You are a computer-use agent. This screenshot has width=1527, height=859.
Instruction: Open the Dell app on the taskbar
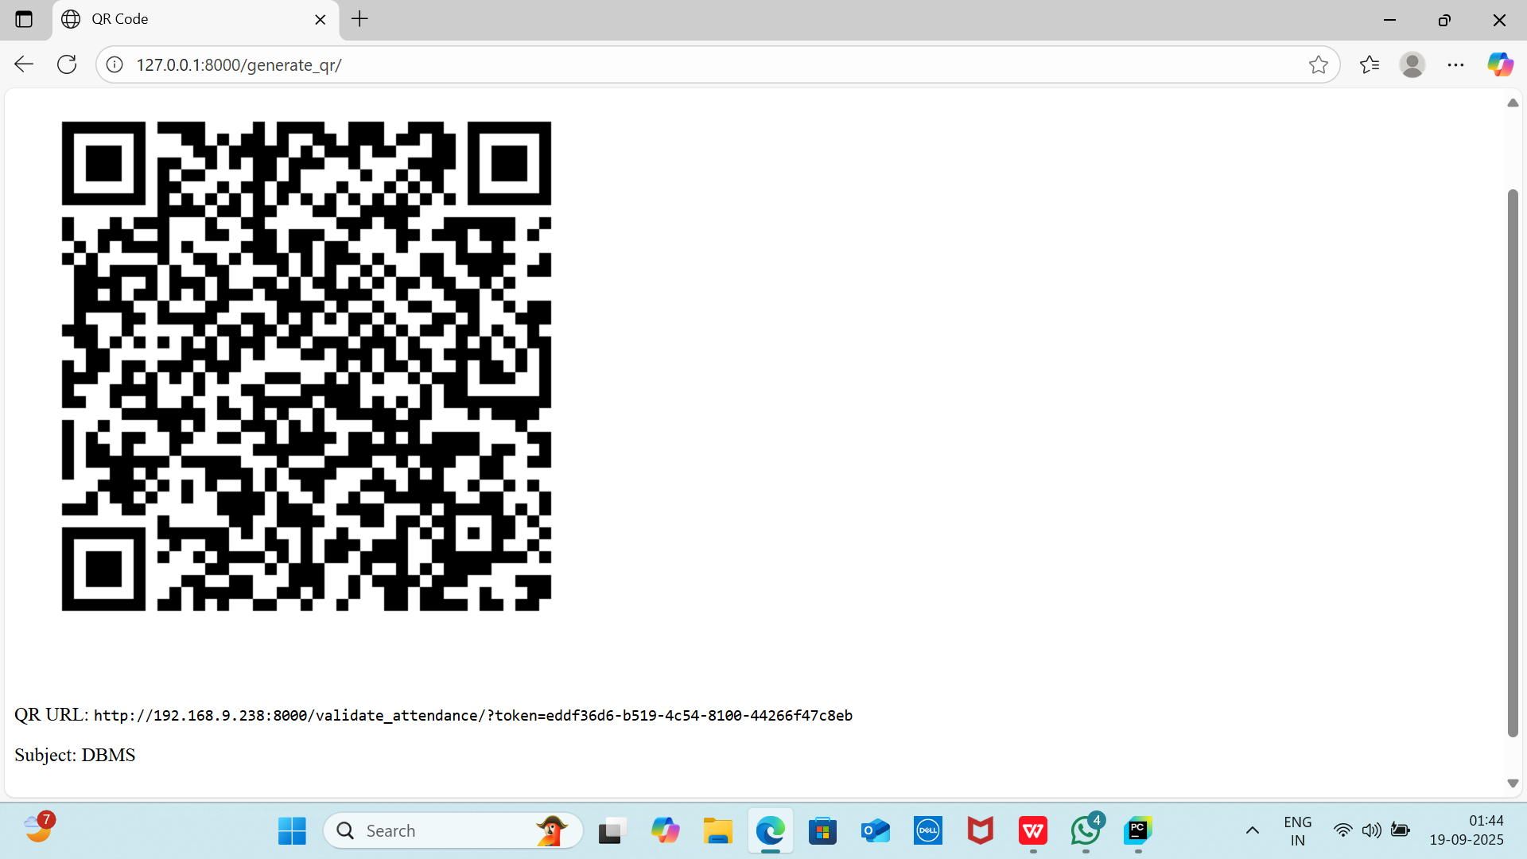point(927,831)
